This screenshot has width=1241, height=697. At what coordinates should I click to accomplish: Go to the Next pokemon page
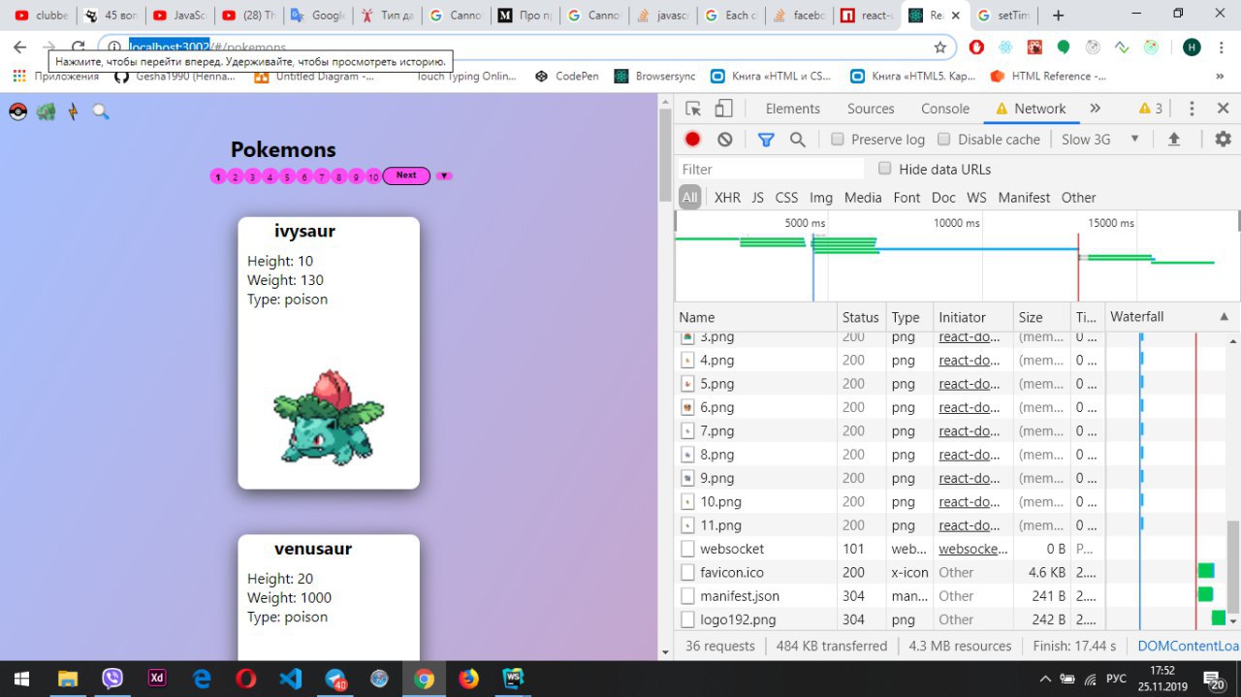click(x=406, y=176)
